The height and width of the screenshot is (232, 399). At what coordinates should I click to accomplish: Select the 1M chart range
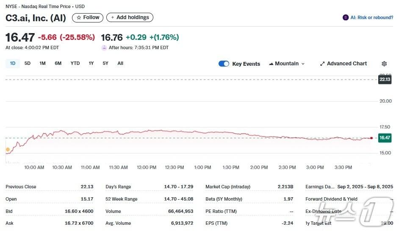42,63
